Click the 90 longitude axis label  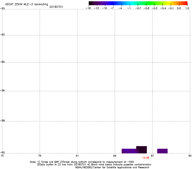[190, 156]
